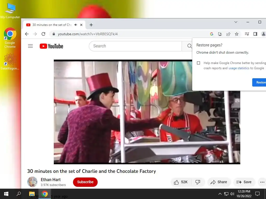
Task: Open the network tray icon
Action: tap(226, 194)
